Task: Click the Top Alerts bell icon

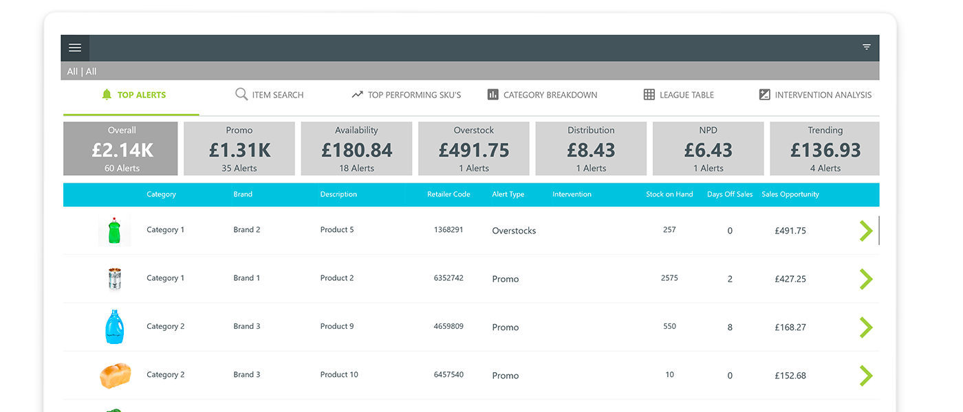Action: pyautogui.click(x=106, y=95)
